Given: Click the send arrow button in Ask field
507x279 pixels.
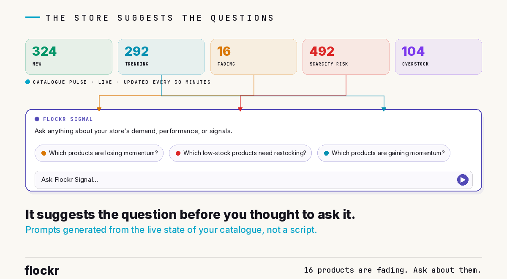Looking at the screenshot, I should [463, 180].
